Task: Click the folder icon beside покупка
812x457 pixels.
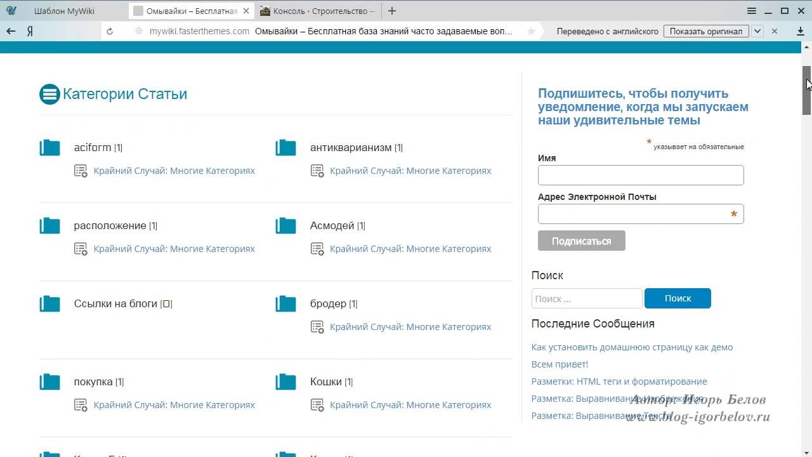Action: point(49,382)
